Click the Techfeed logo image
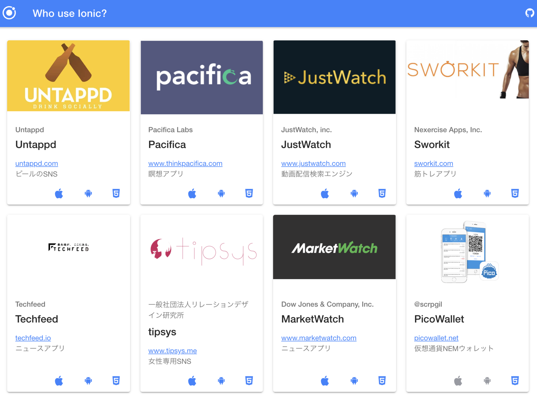This screenshot has height=397, width=537. click(69, 247)
